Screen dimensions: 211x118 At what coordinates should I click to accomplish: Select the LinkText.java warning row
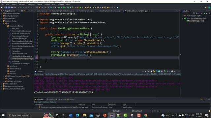(x=122, y=107)
